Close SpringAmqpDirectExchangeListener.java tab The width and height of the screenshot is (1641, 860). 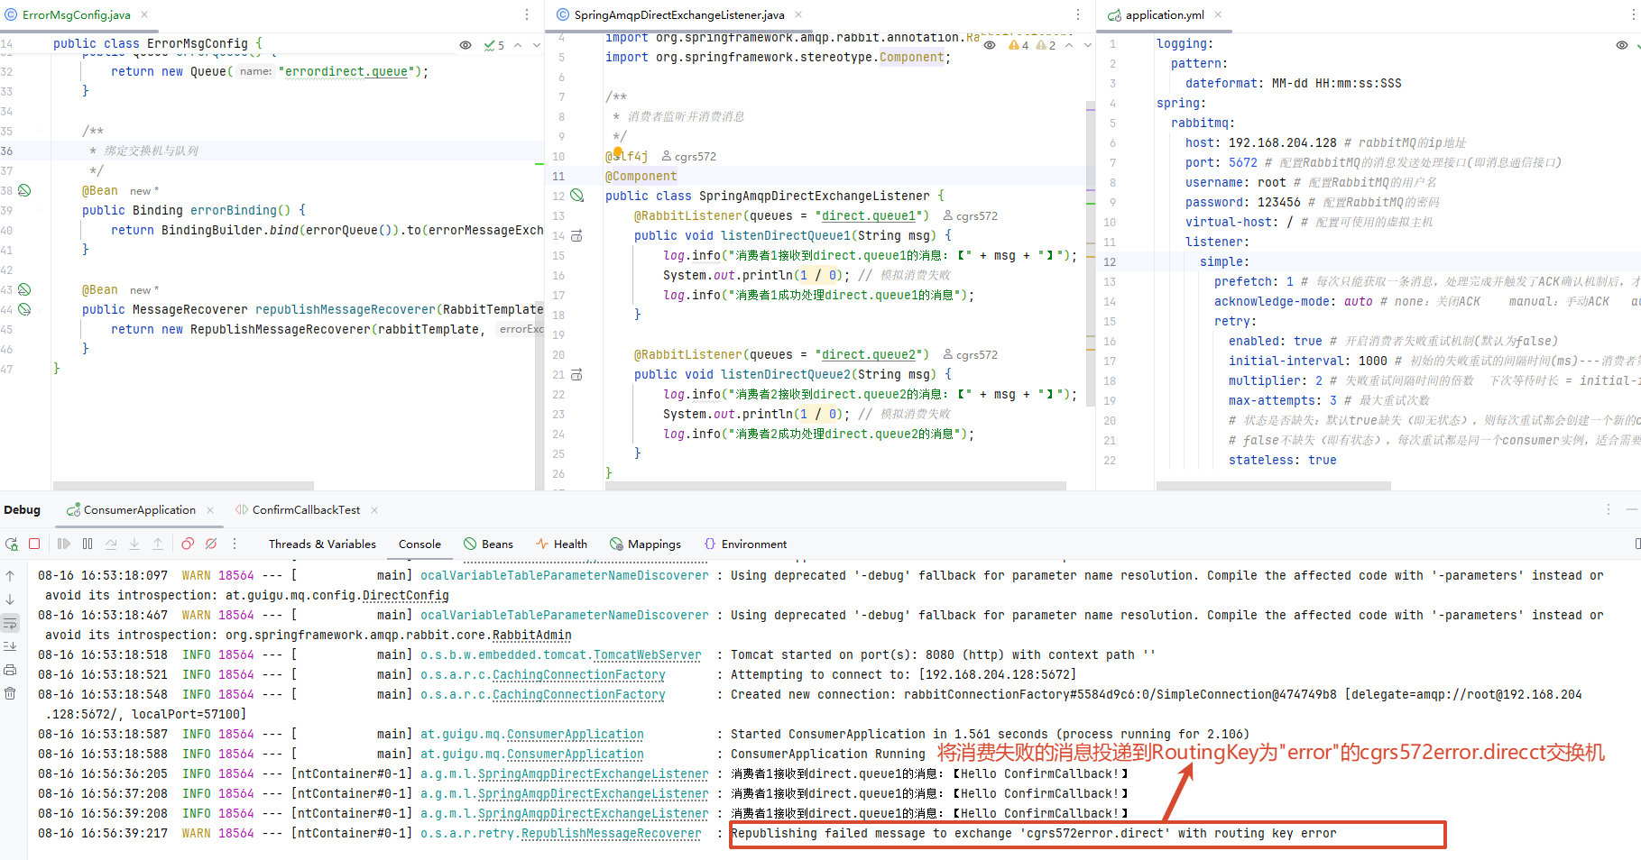(798, 14)
